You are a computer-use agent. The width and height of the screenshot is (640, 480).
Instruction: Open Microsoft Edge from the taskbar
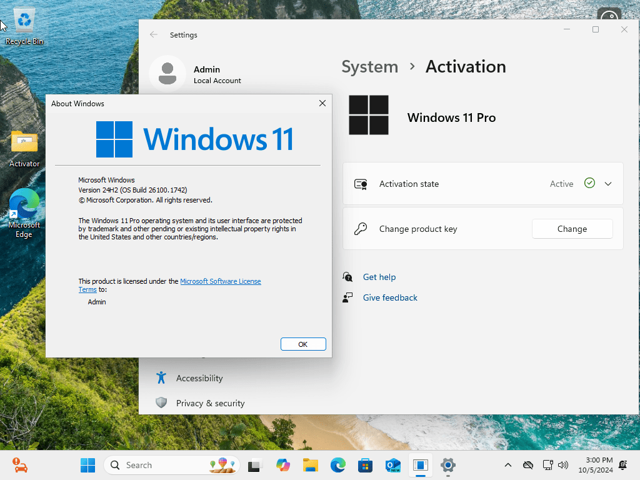click(337, 465)
